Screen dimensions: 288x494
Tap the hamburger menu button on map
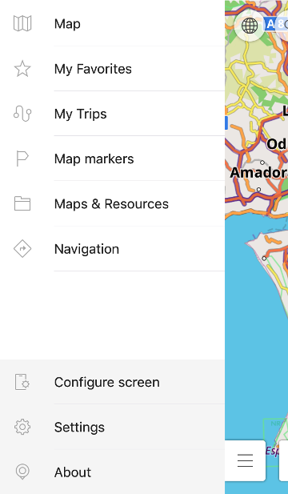[x=245, y=460]
